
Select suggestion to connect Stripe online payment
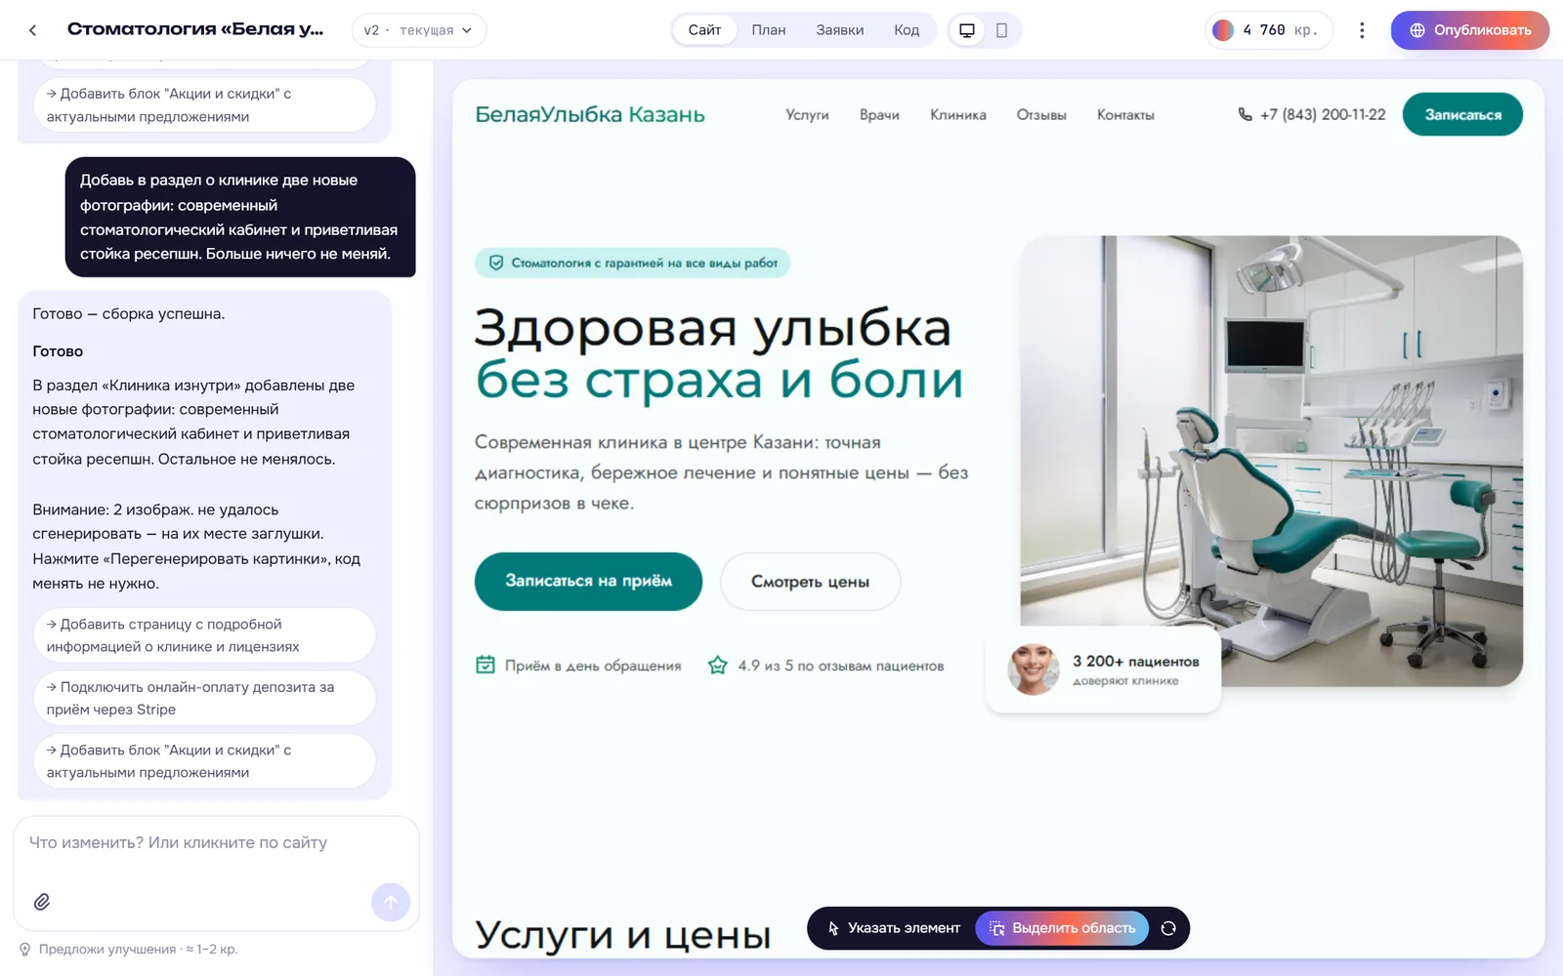click(204, 698)
